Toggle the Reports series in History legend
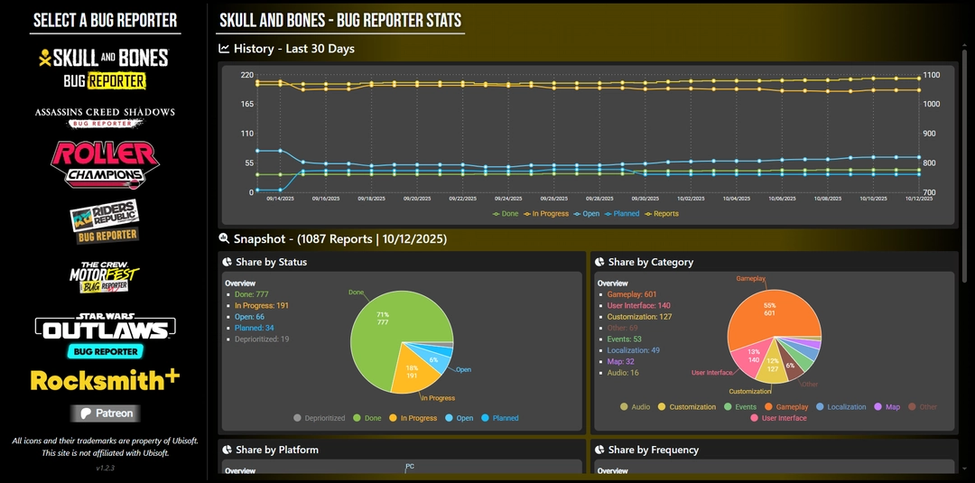 [x=662, y=214]
